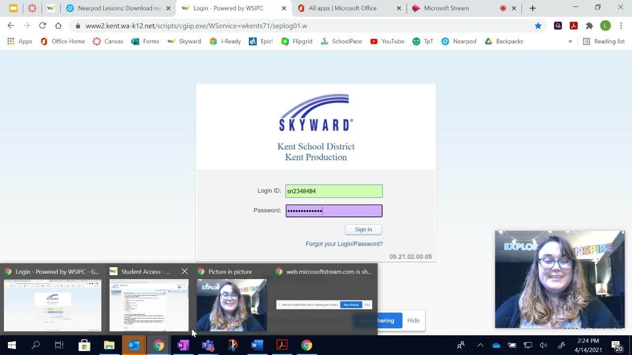The width and height of the screenshot is (632, 355).
Task: Open OneNote from the taskbar
Action: [183, 345]
